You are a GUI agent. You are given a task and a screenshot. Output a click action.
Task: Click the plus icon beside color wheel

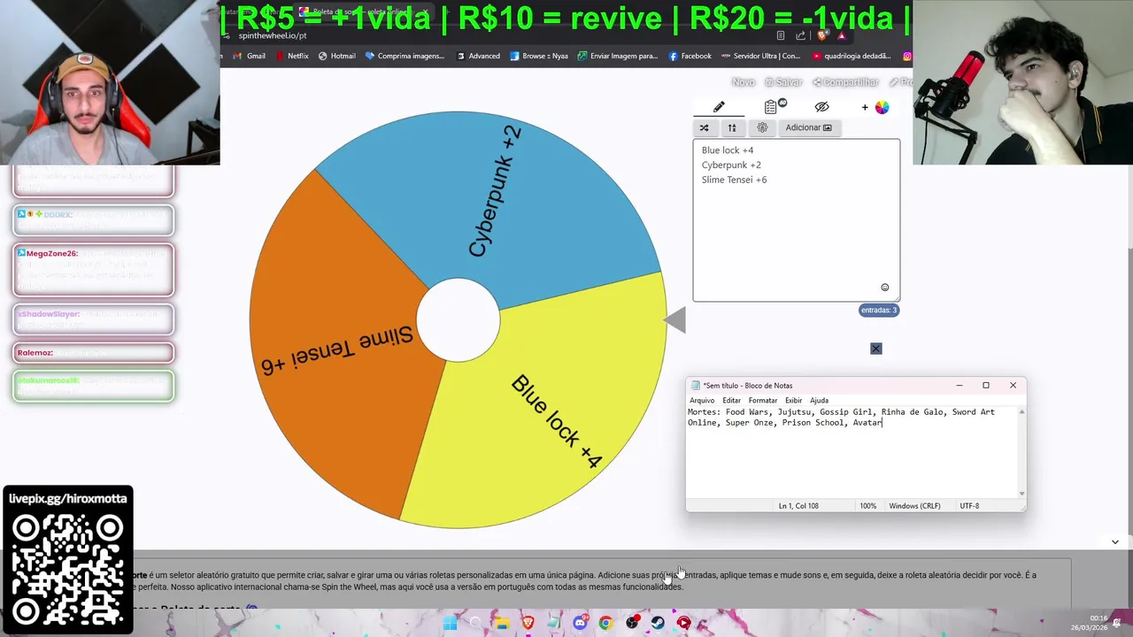[865, 107]
